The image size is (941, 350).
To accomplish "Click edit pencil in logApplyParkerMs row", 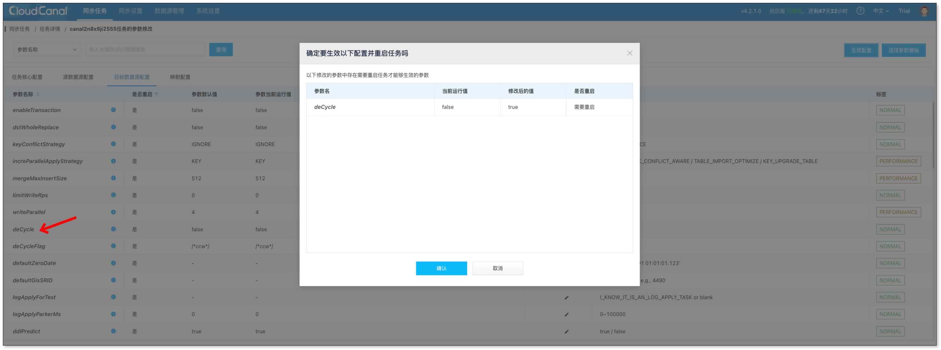I will point(567,314).
